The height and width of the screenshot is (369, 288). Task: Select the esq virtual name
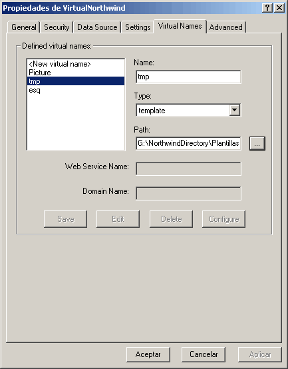76,90
